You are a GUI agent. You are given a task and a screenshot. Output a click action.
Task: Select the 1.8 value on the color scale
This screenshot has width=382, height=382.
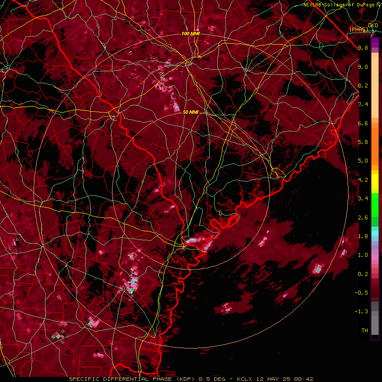[363, 236]
